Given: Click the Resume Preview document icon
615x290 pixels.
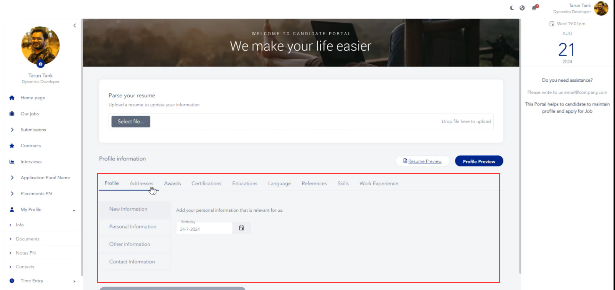Looking at the screenshot, I should click(405, 161).
